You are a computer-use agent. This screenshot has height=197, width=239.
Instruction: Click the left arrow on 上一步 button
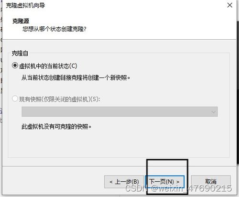point(111,182)
